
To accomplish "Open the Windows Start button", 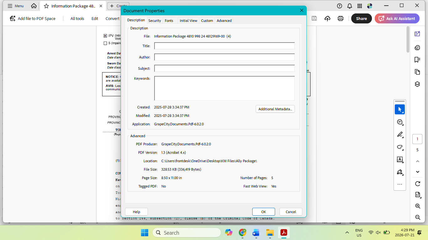I will (144, 232).
